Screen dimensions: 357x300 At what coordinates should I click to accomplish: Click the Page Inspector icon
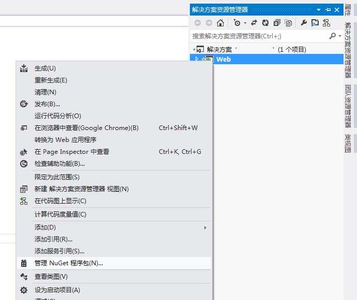click(24, 152)
